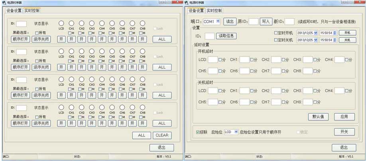Image resolution: width=366 pixels, height=161 pixels.
Task: Click 读出 button
Action: pyautogui.click(x=230, y=21)
